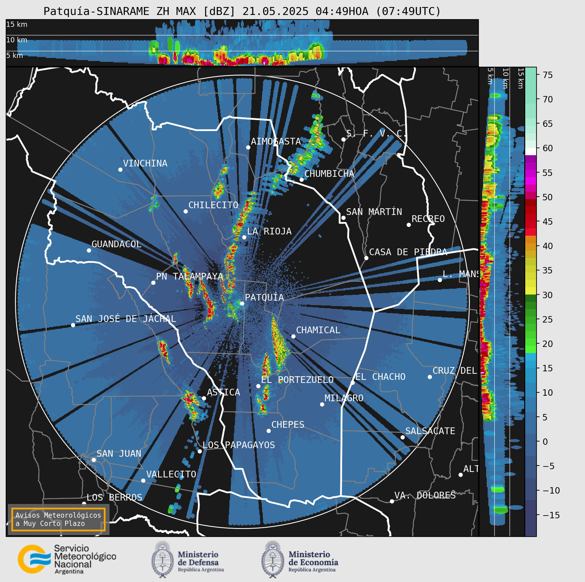Click the AIMOGASTA city marker dot
The height and width of the screenshot is (582, 585).
[x=248, y=147]
